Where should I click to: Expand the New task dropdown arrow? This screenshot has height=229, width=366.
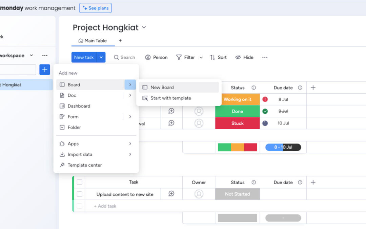click(x=101, y=57)
